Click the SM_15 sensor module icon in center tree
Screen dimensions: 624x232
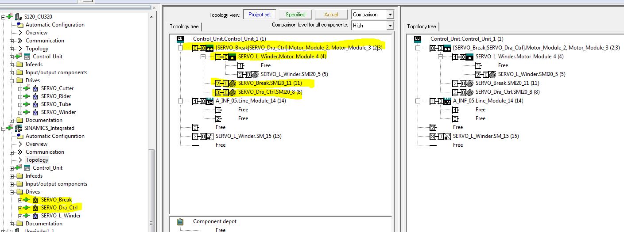pos(210,136)
